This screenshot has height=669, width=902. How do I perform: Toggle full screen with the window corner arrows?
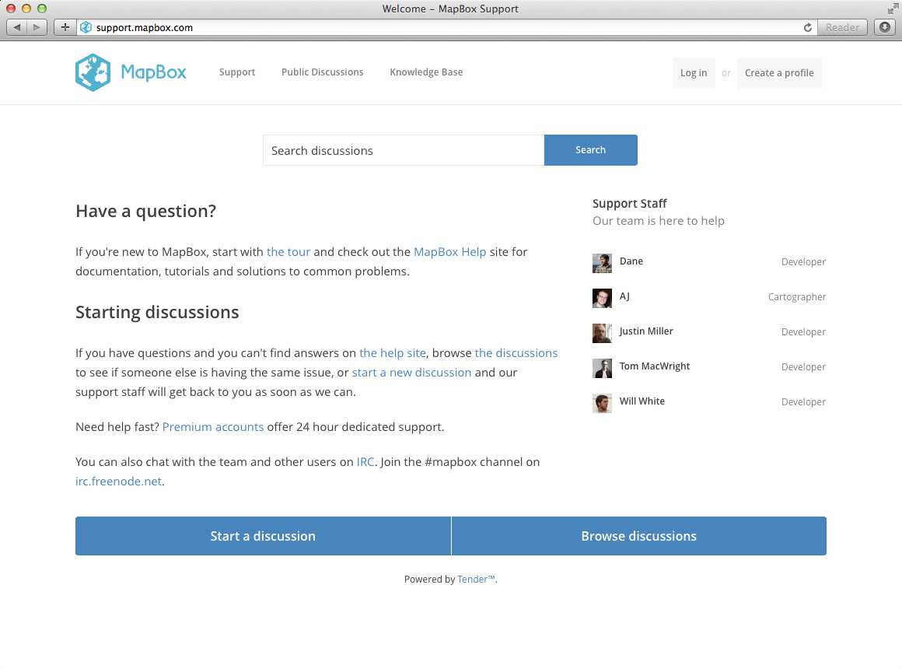coord(892,9)
